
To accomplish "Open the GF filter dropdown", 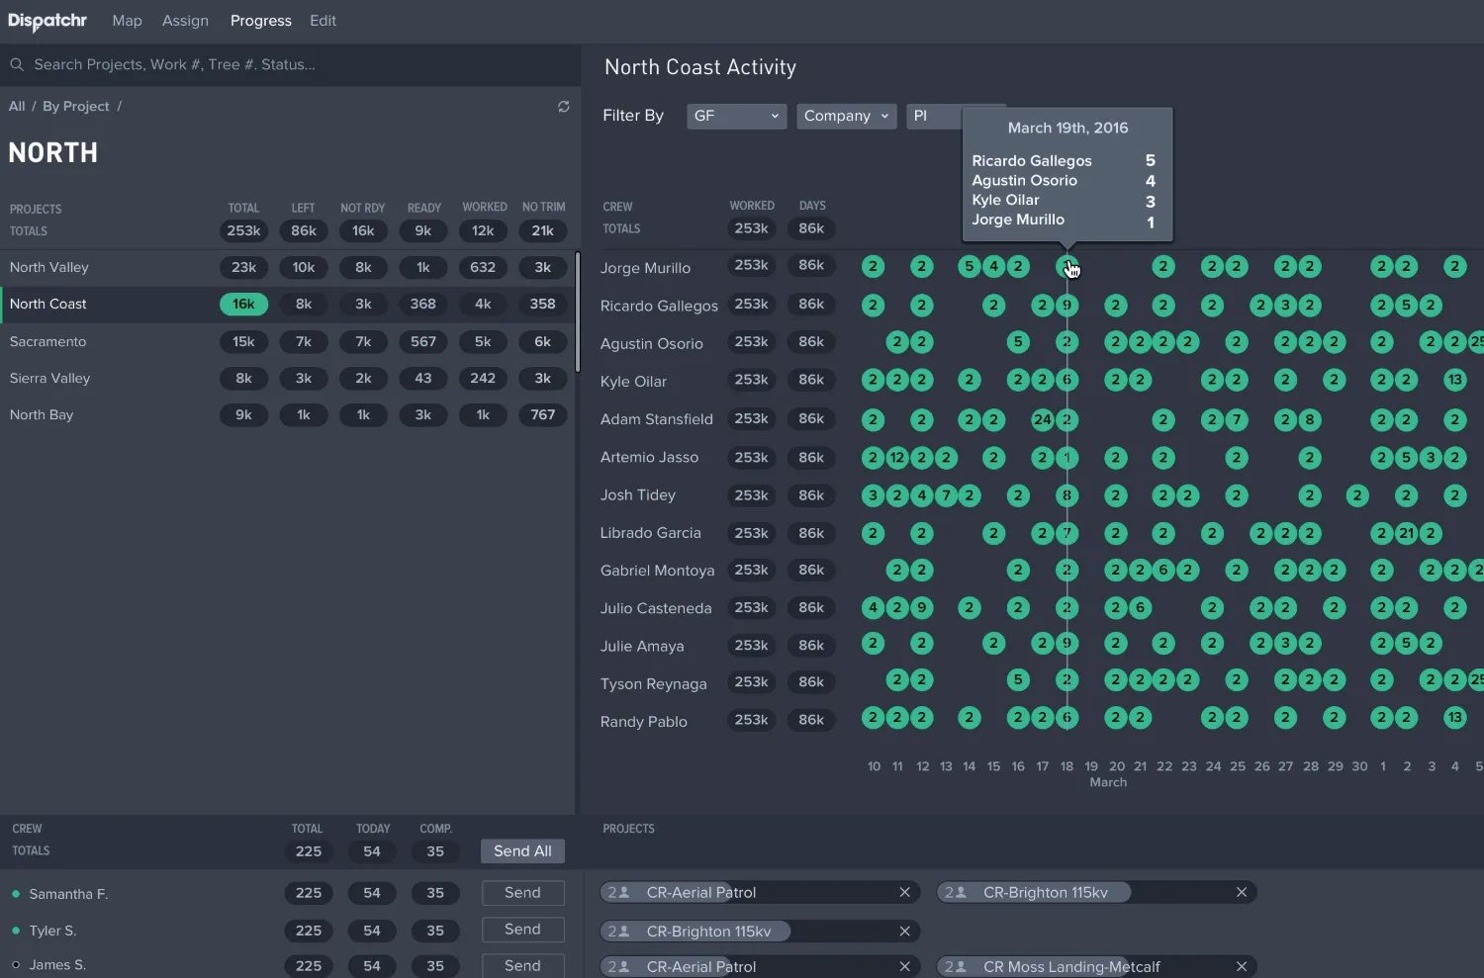I will pos(737,116).
